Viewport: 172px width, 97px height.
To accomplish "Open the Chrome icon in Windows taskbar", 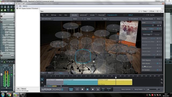I will 9,95.
